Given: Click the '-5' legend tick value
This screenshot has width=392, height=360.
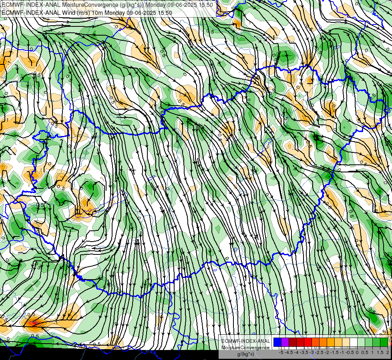Looking at the screenshot, I should [281, 352].
